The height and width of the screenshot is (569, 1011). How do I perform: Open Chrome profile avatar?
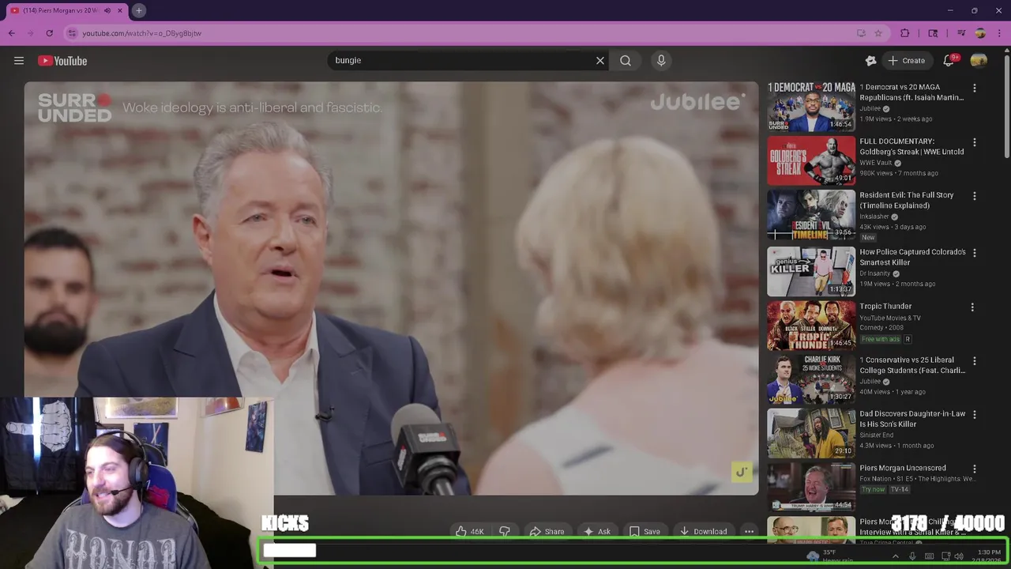click(x=980, y=33)
